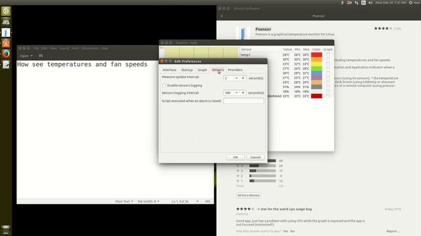Decrease measure update interval with minus
The width and height of the screenshot is (421, 236).
tap(237, 78)
